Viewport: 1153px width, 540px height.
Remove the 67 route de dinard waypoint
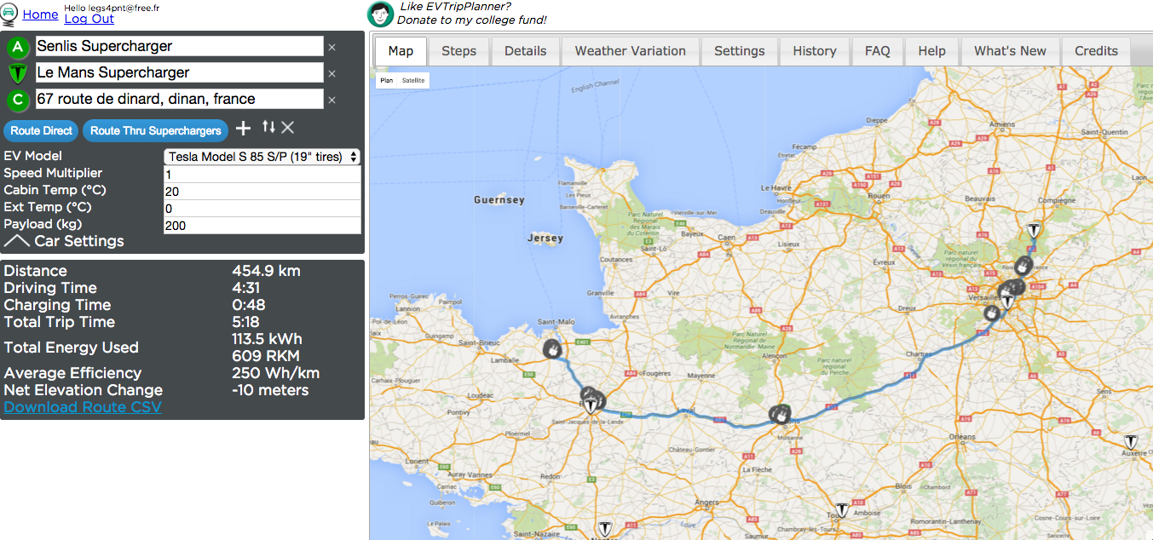[x=332, y=101]
